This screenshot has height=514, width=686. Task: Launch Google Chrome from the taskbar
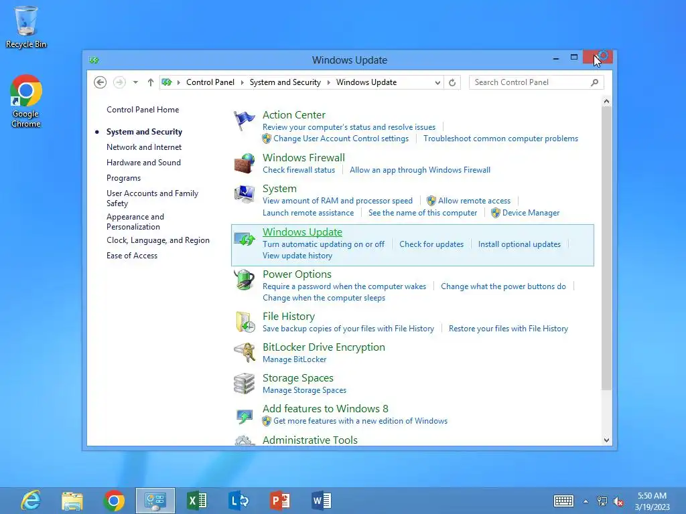(114, 501)
